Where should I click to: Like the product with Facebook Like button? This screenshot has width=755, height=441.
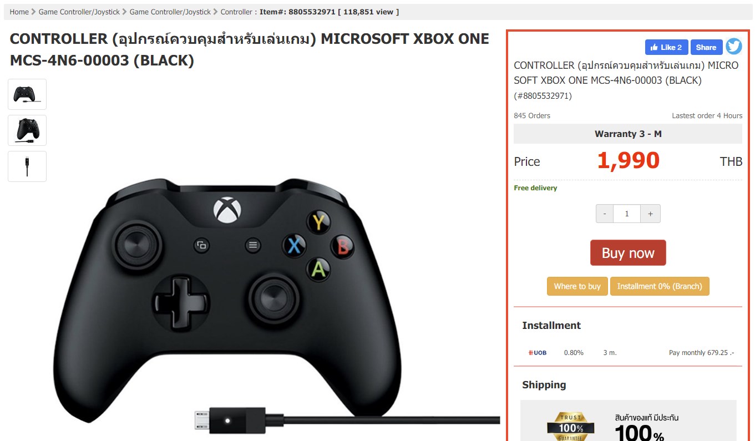(x=667, y=47)
